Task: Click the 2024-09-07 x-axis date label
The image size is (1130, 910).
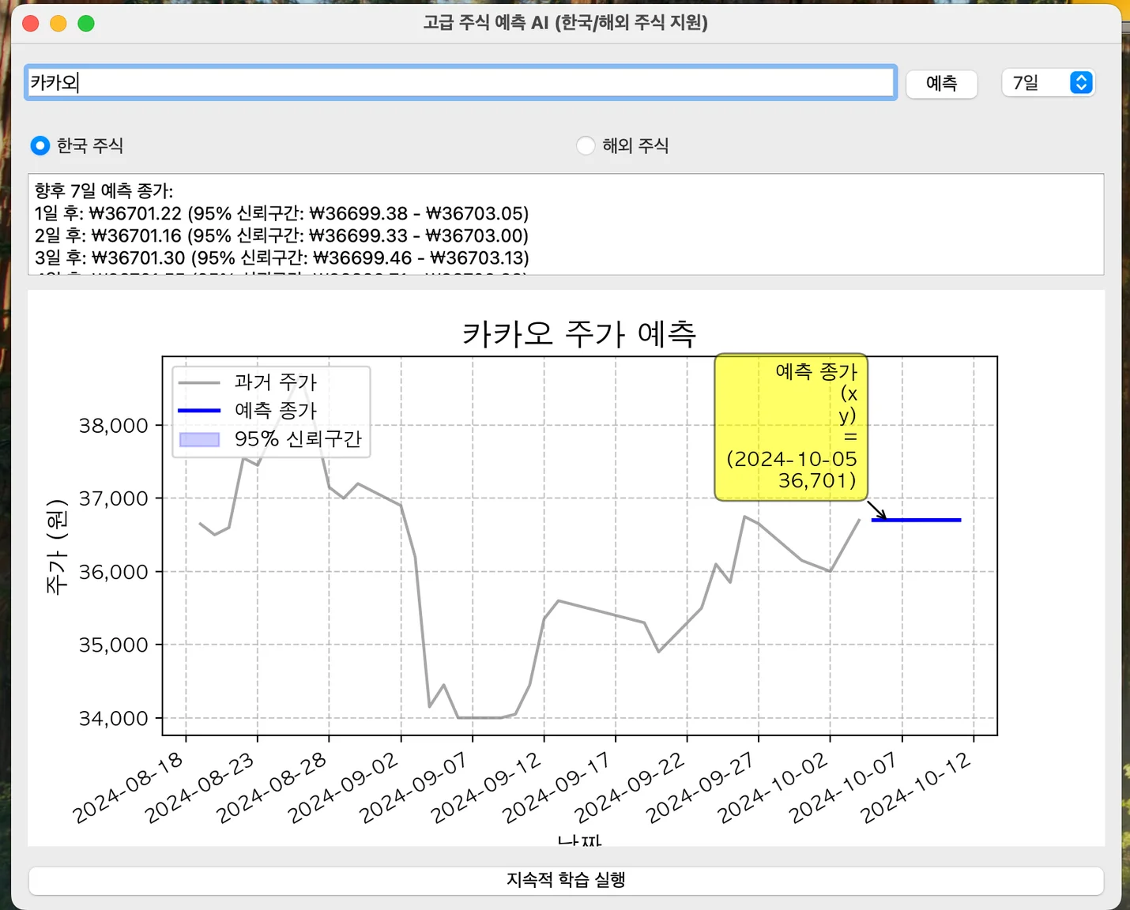Action: [x=415, y=788]
